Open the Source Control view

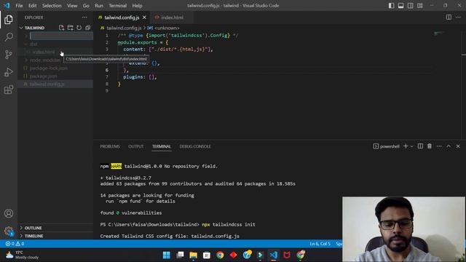click(9, 55)
